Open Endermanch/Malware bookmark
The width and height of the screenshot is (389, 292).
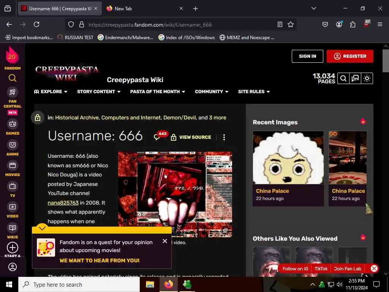125,38
